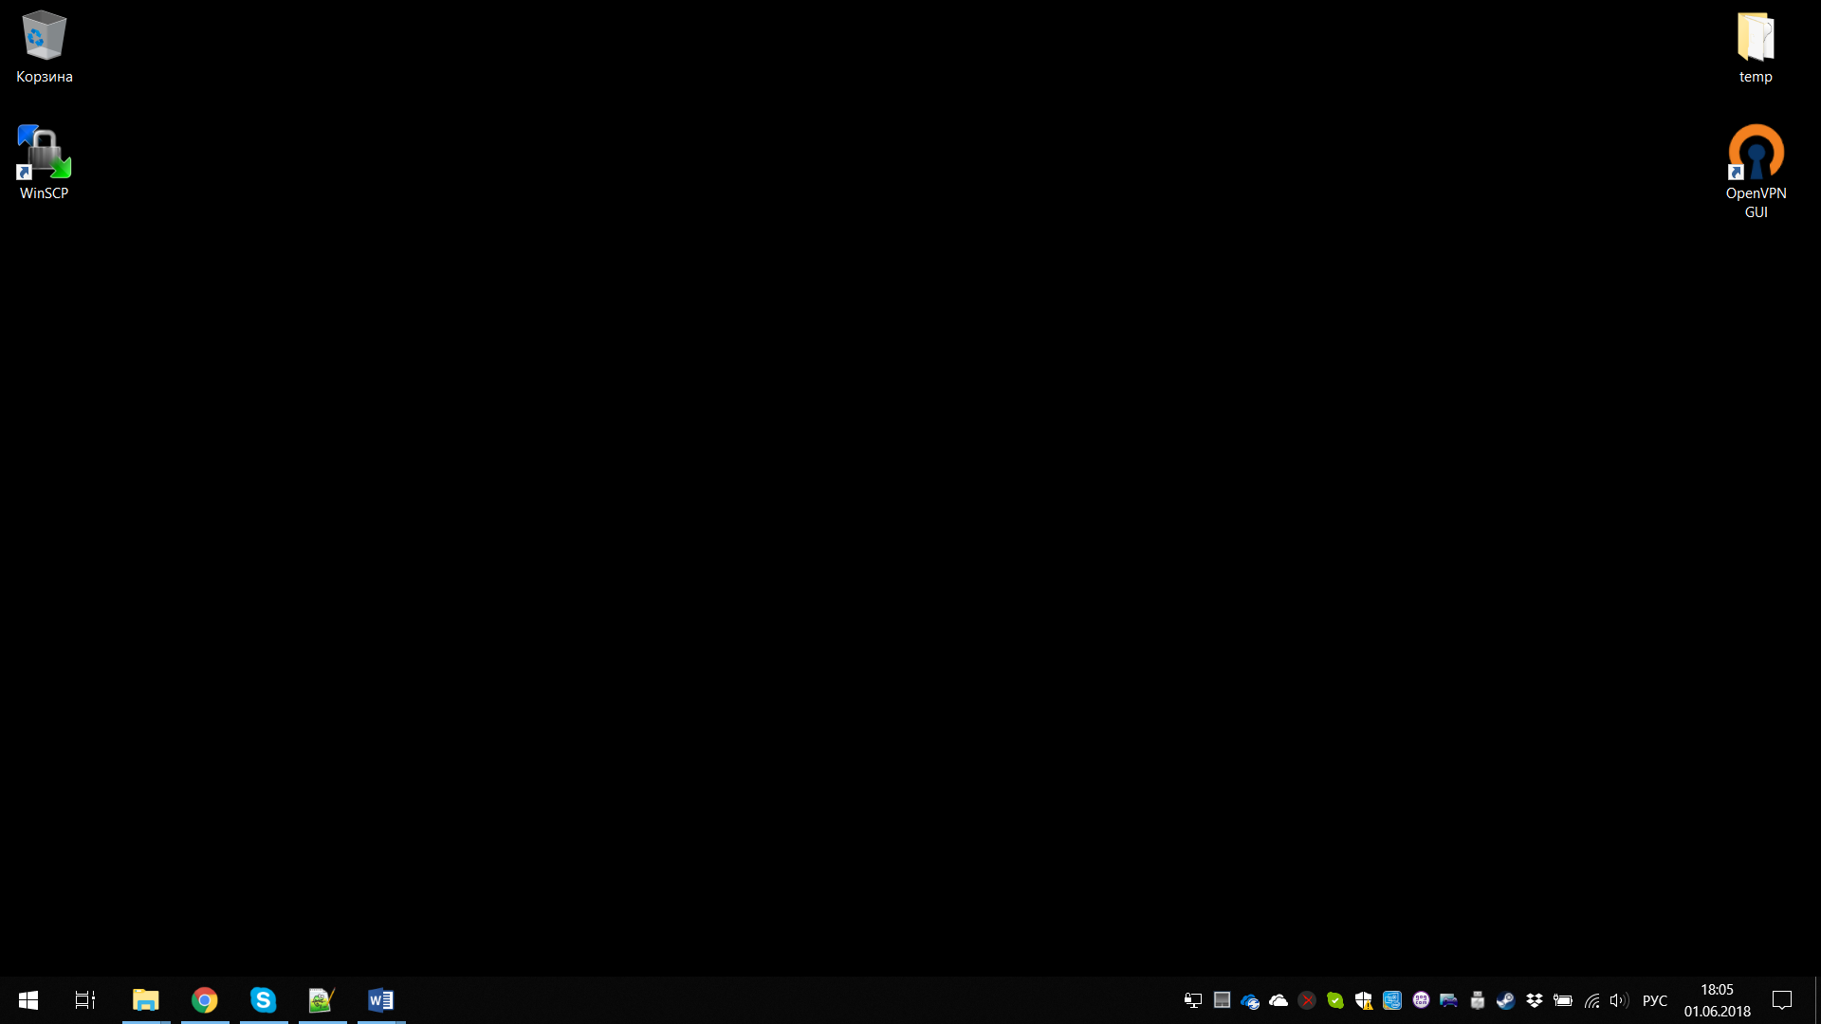This screenshot has height=1024, width=1821.
Task: Open the calendar by clicking the clock
Action: [1717, 1000]
